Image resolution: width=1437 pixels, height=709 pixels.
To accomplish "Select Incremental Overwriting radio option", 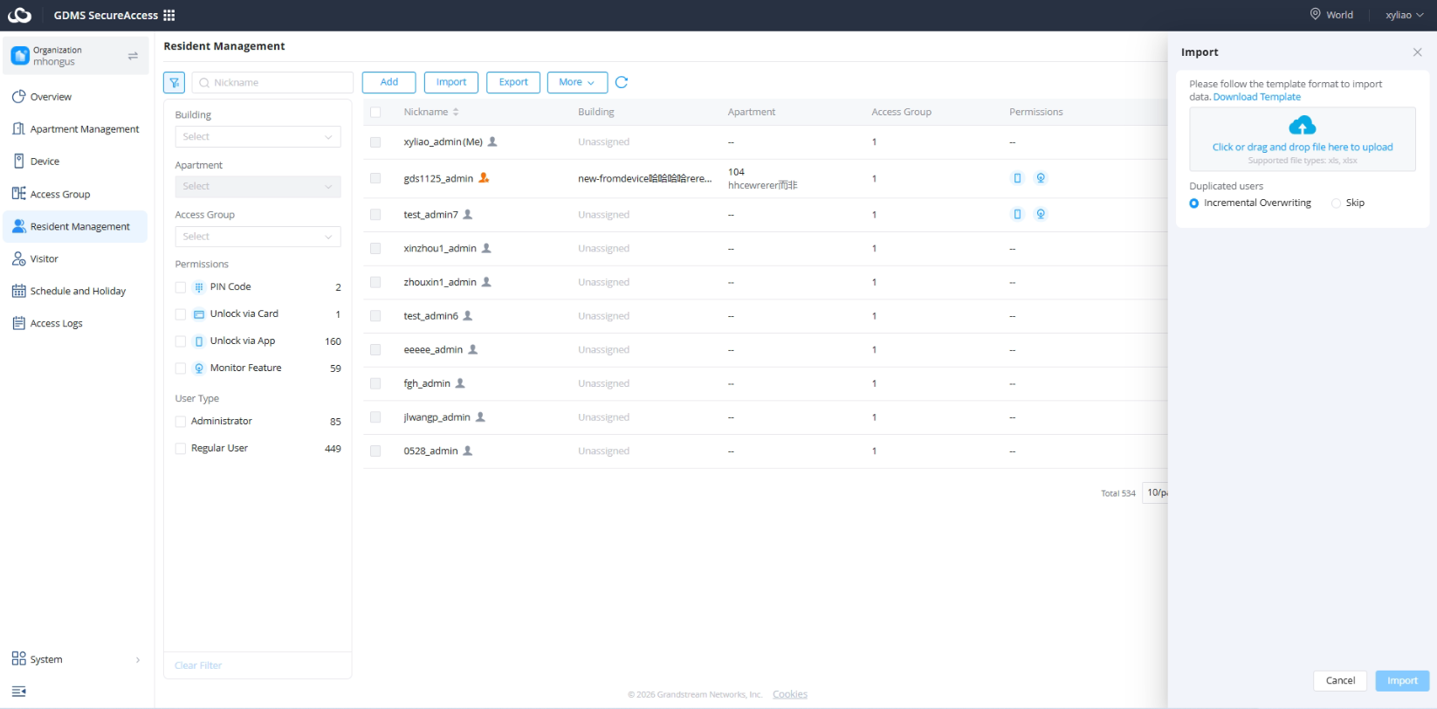I will [x=1194, y=203].
